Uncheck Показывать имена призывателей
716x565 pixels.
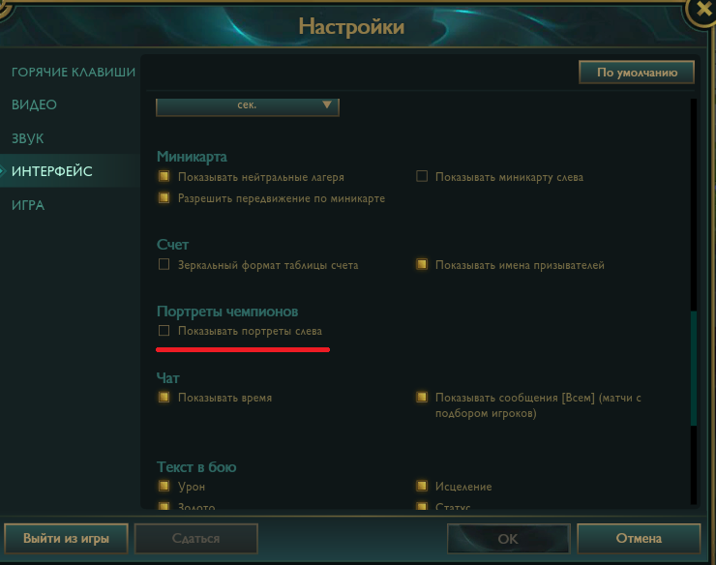click(x=422, y=264)
